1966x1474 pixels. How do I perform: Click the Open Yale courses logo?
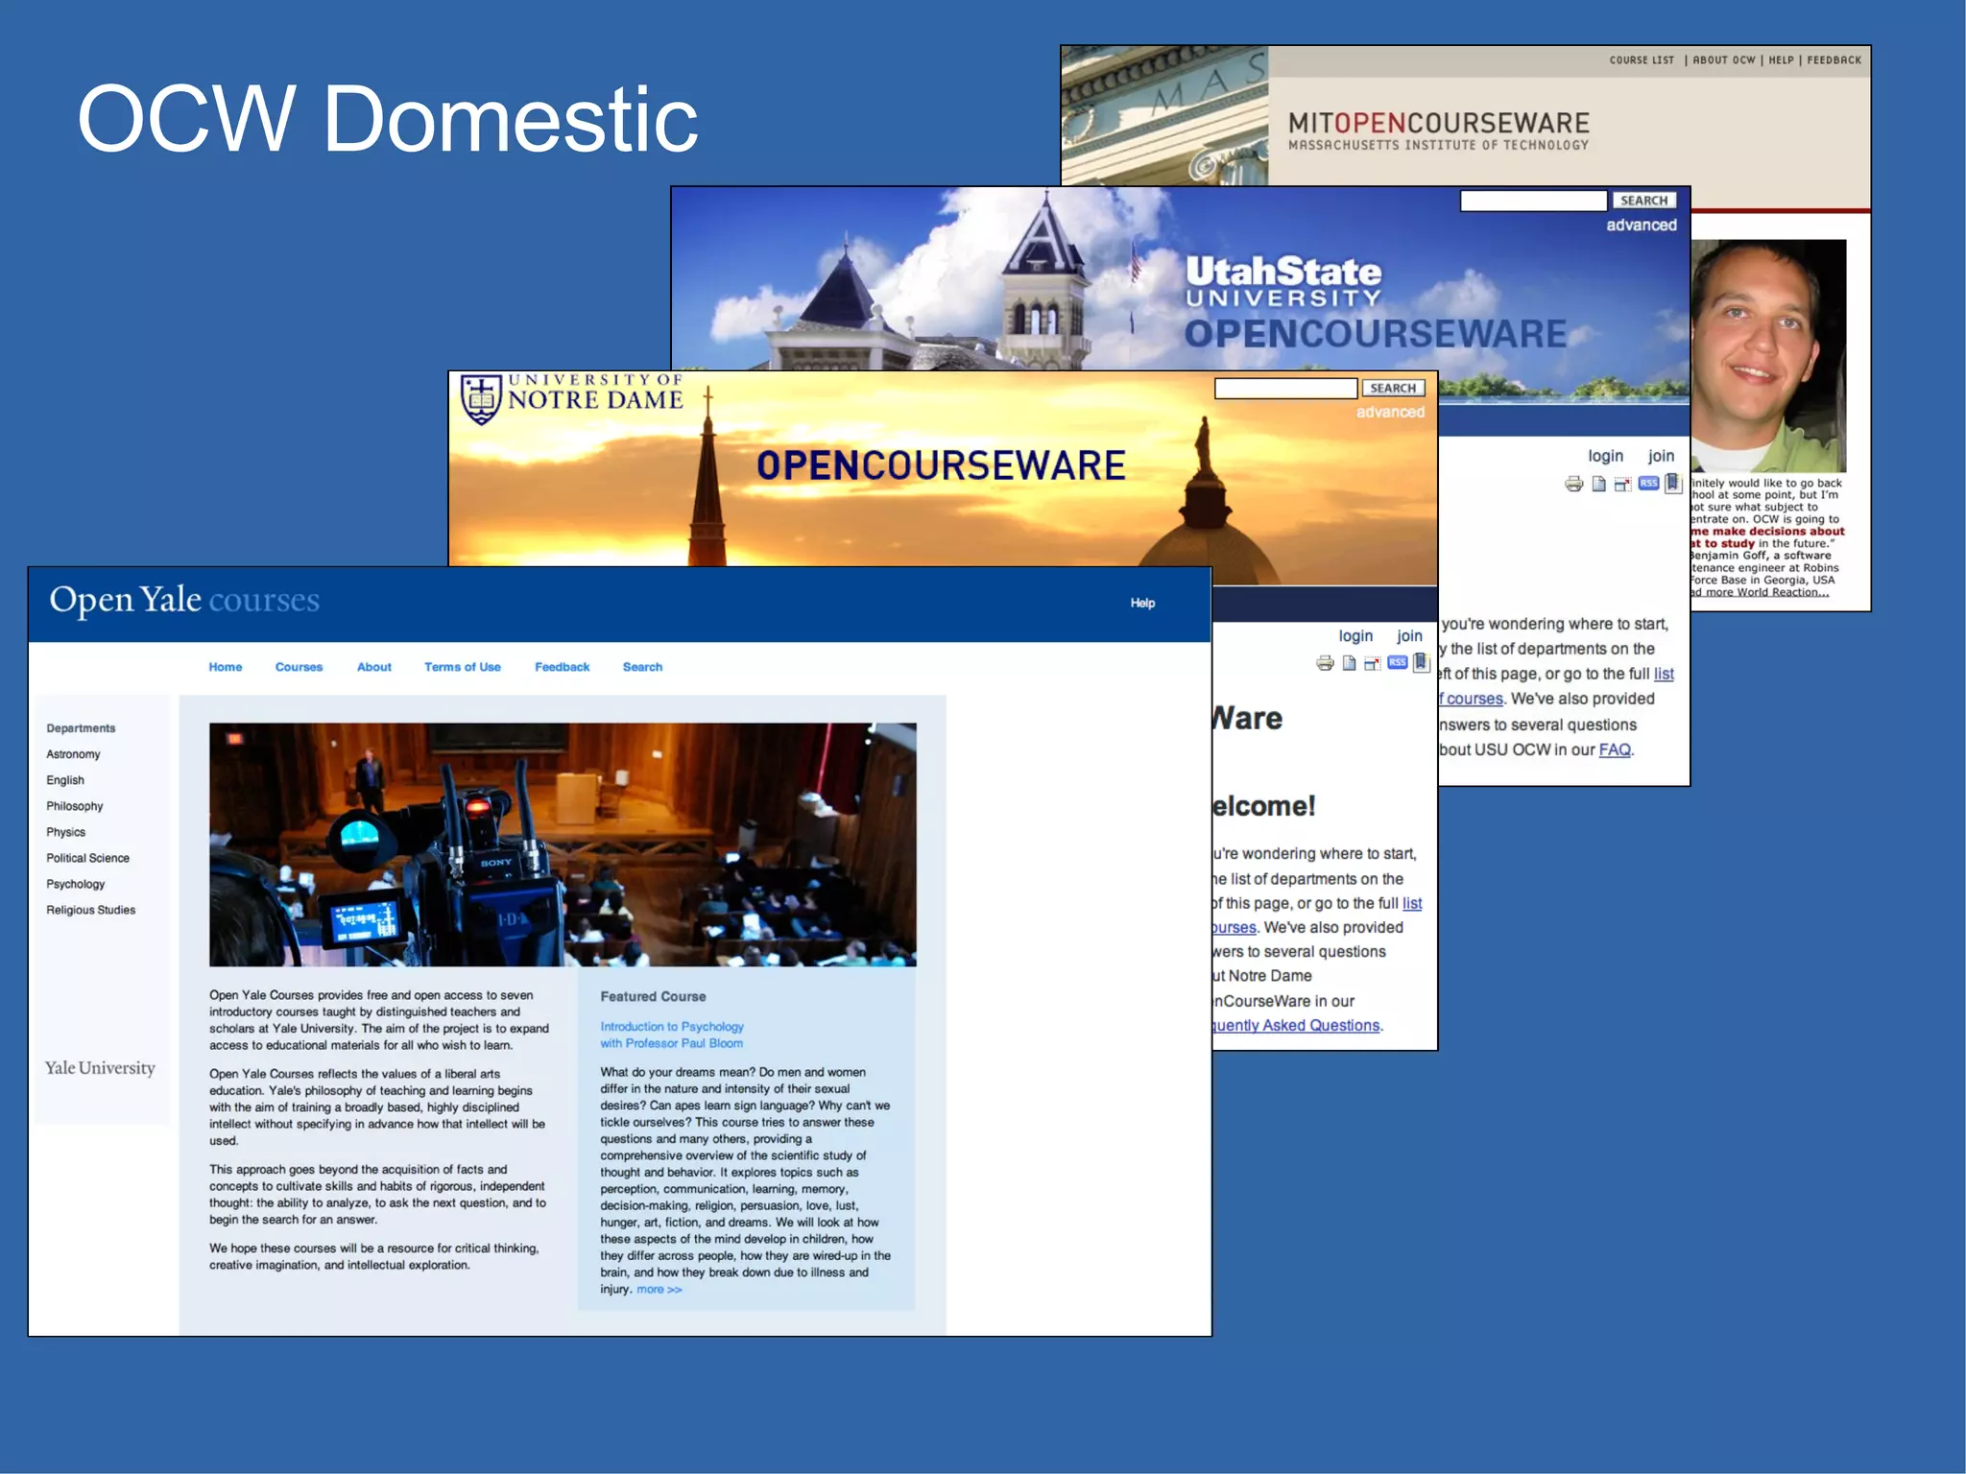[184, 600]
